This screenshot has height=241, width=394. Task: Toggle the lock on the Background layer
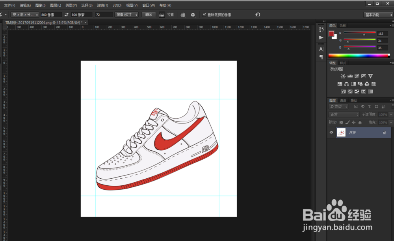tap(385, 133)
